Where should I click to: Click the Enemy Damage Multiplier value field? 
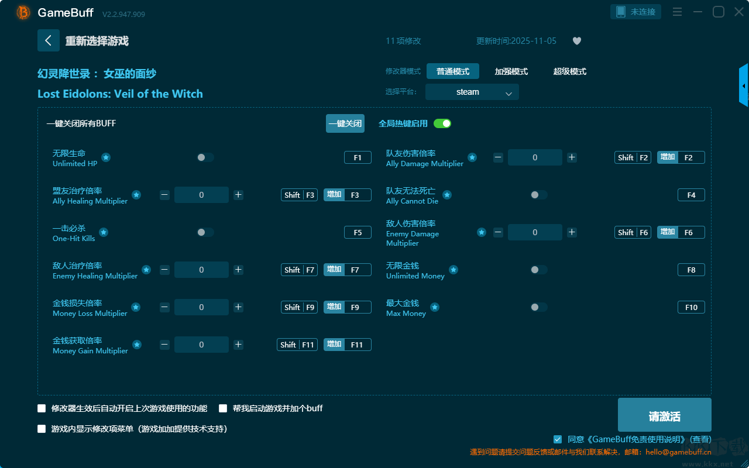tap(535, 232)
